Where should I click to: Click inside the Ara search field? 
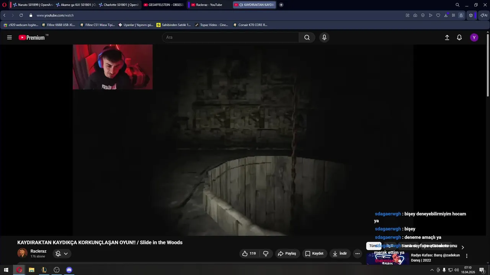230,37
